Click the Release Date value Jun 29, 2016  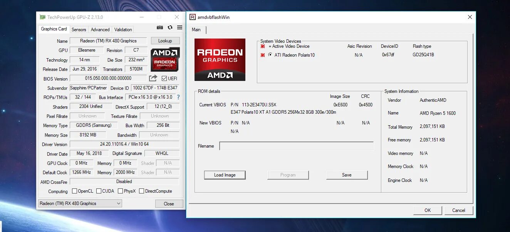(x=85, y=69)
